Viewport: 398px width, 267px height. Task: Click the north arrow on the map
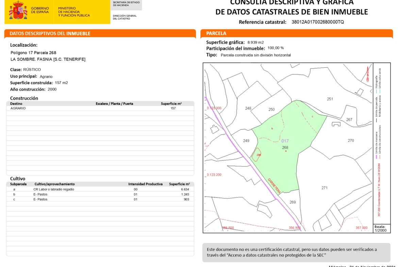point(367,74)
